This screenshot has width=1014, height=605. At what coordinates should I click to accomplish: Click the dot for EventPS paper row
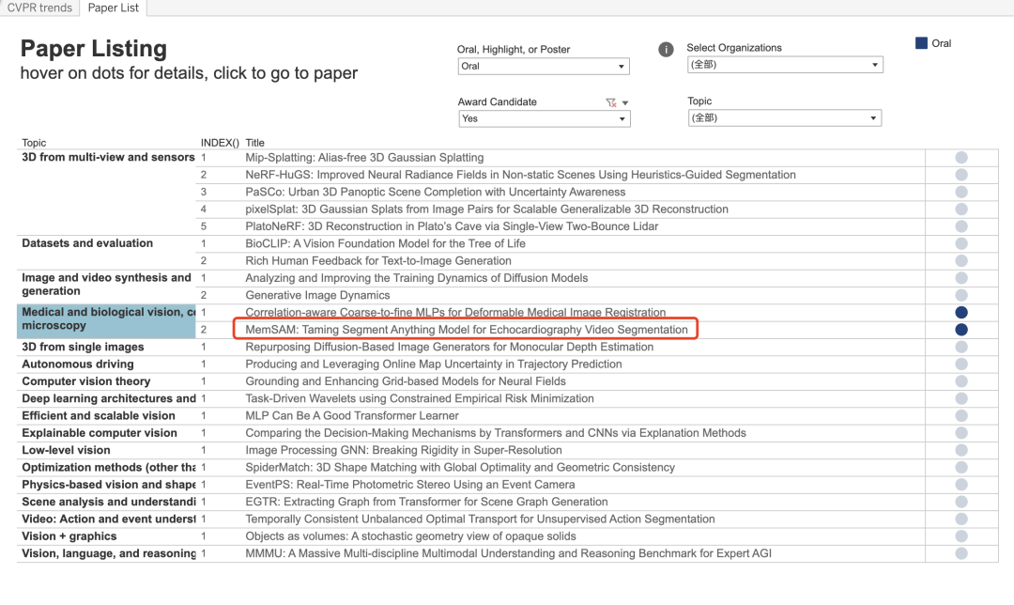[x=960, y=485]
